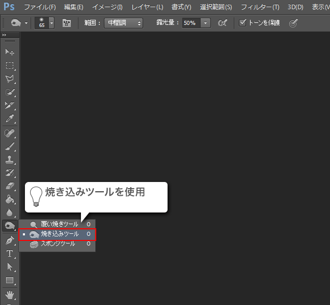Choose スポンジツール from the flyout
This screenshot has width=330, height=305.
point(58,244)
